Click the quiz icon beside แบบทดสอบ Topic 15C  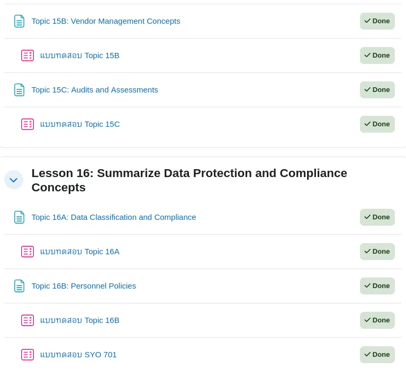pyautogui.click(x=28, y=124)
